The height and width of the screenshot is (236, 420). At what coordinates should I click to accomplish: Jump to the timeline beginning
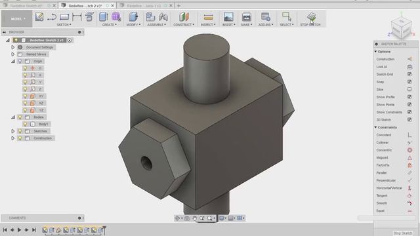pos(5,230)
